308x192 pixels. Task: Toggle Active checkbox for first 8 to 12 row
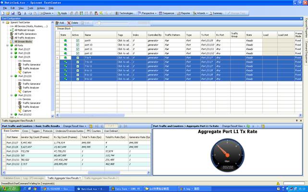78,75
